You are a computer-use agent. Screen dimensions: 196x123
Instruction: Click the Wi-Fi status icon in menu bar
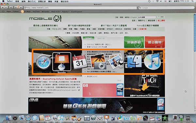click(x=157, y=1)
